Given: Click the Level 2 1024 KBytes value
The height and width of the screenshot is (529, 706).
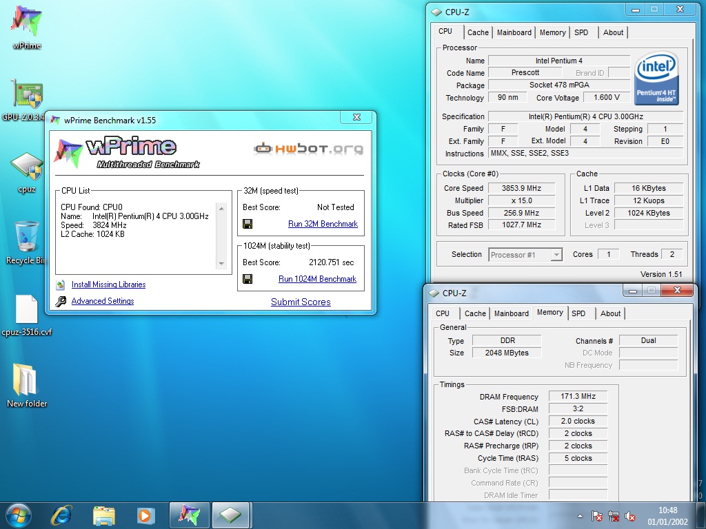Looking at the screenshot, I should point(649,213).
